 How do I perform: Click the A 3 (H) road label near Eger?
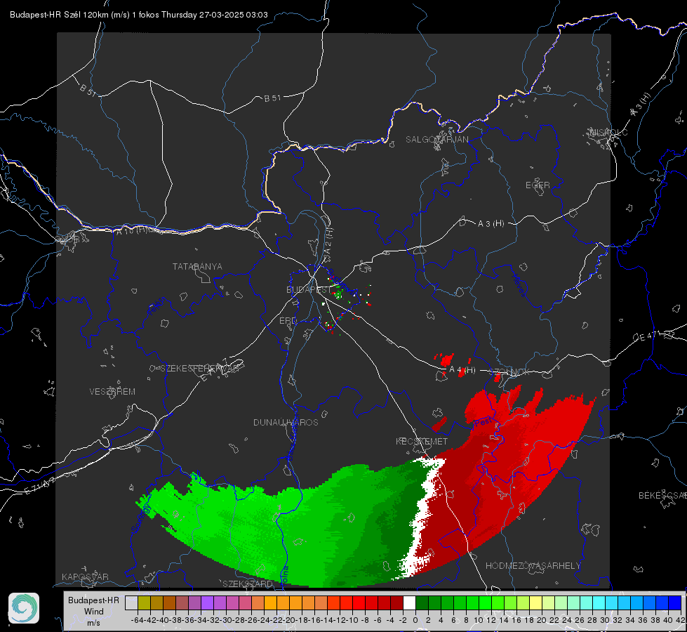coord(491,224)
